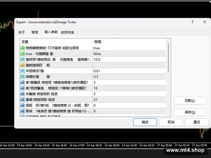Click the question mark help button
This screenshot has height=158, width=211.
[192, 22]
